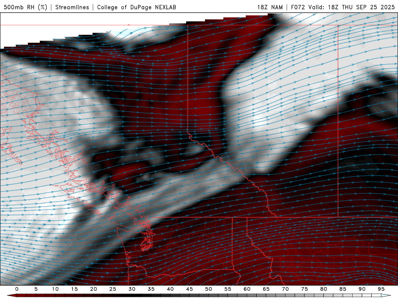Click the "Valid: 18Z THU SEP 25 2025" text
398x298 pixels.
point(352,7)
